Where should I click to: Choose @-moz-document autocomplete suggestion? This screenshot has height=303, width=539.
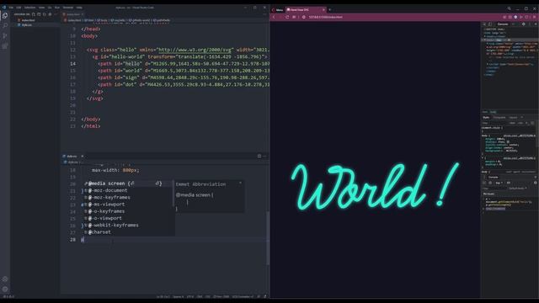tap(128, 190)
